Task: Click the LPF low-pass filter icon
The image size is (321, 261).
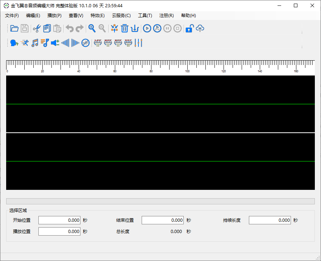Action: point(98,43)
